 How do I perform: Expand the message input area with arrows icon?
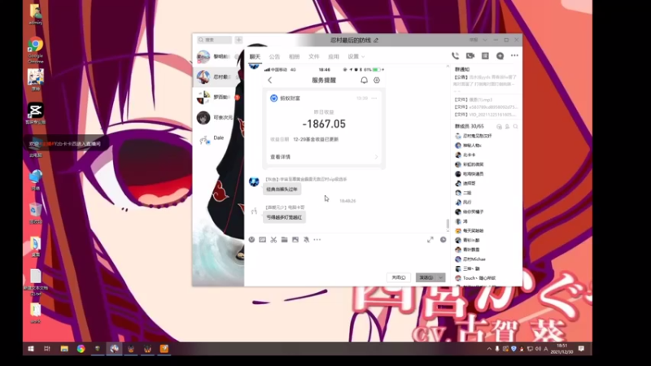click(x=430, y=239)
